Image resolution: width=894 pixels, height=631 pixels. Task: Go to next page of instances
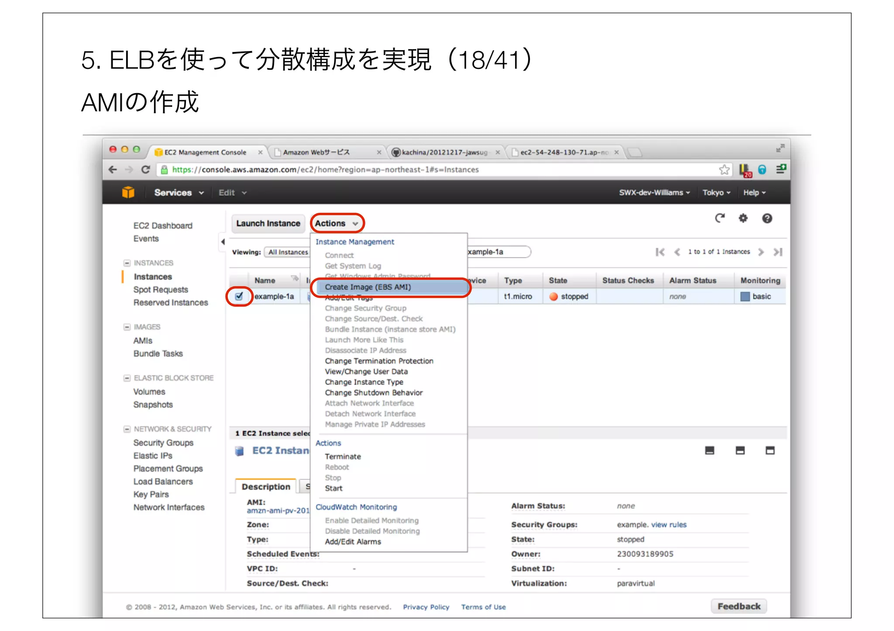click(x=761, y=252)
